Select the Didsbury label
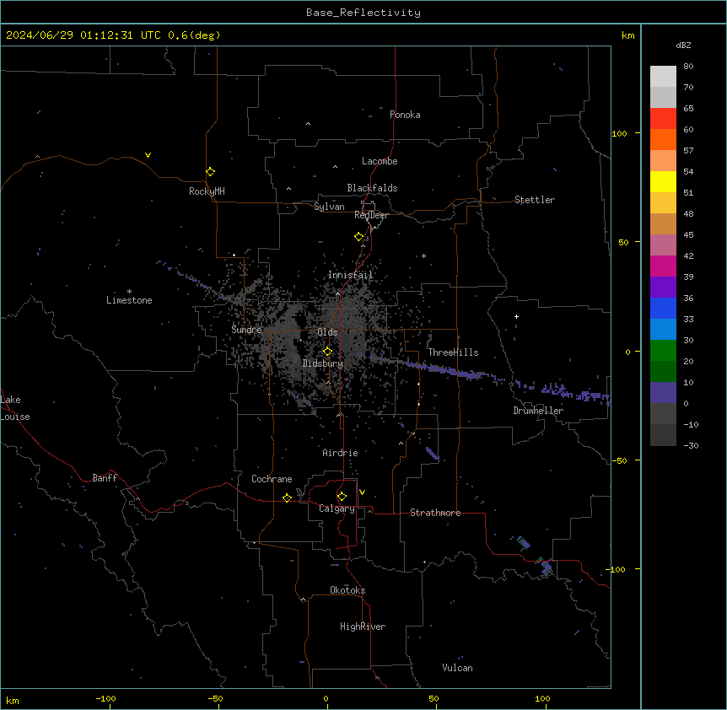Image resolution: width=727 pixels, height=710 pixels. tap(323, 363)
